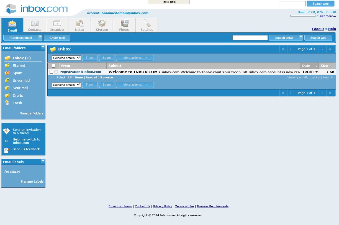Screen dimensions: 339x225
Task: Go to previous page in top pager
Action: [x=291, y=49]
